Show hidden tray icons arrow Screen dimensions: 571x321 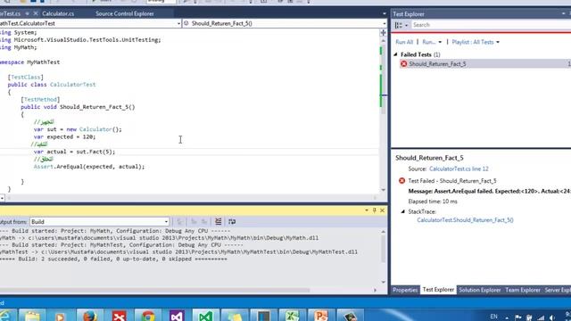point(507,317)
